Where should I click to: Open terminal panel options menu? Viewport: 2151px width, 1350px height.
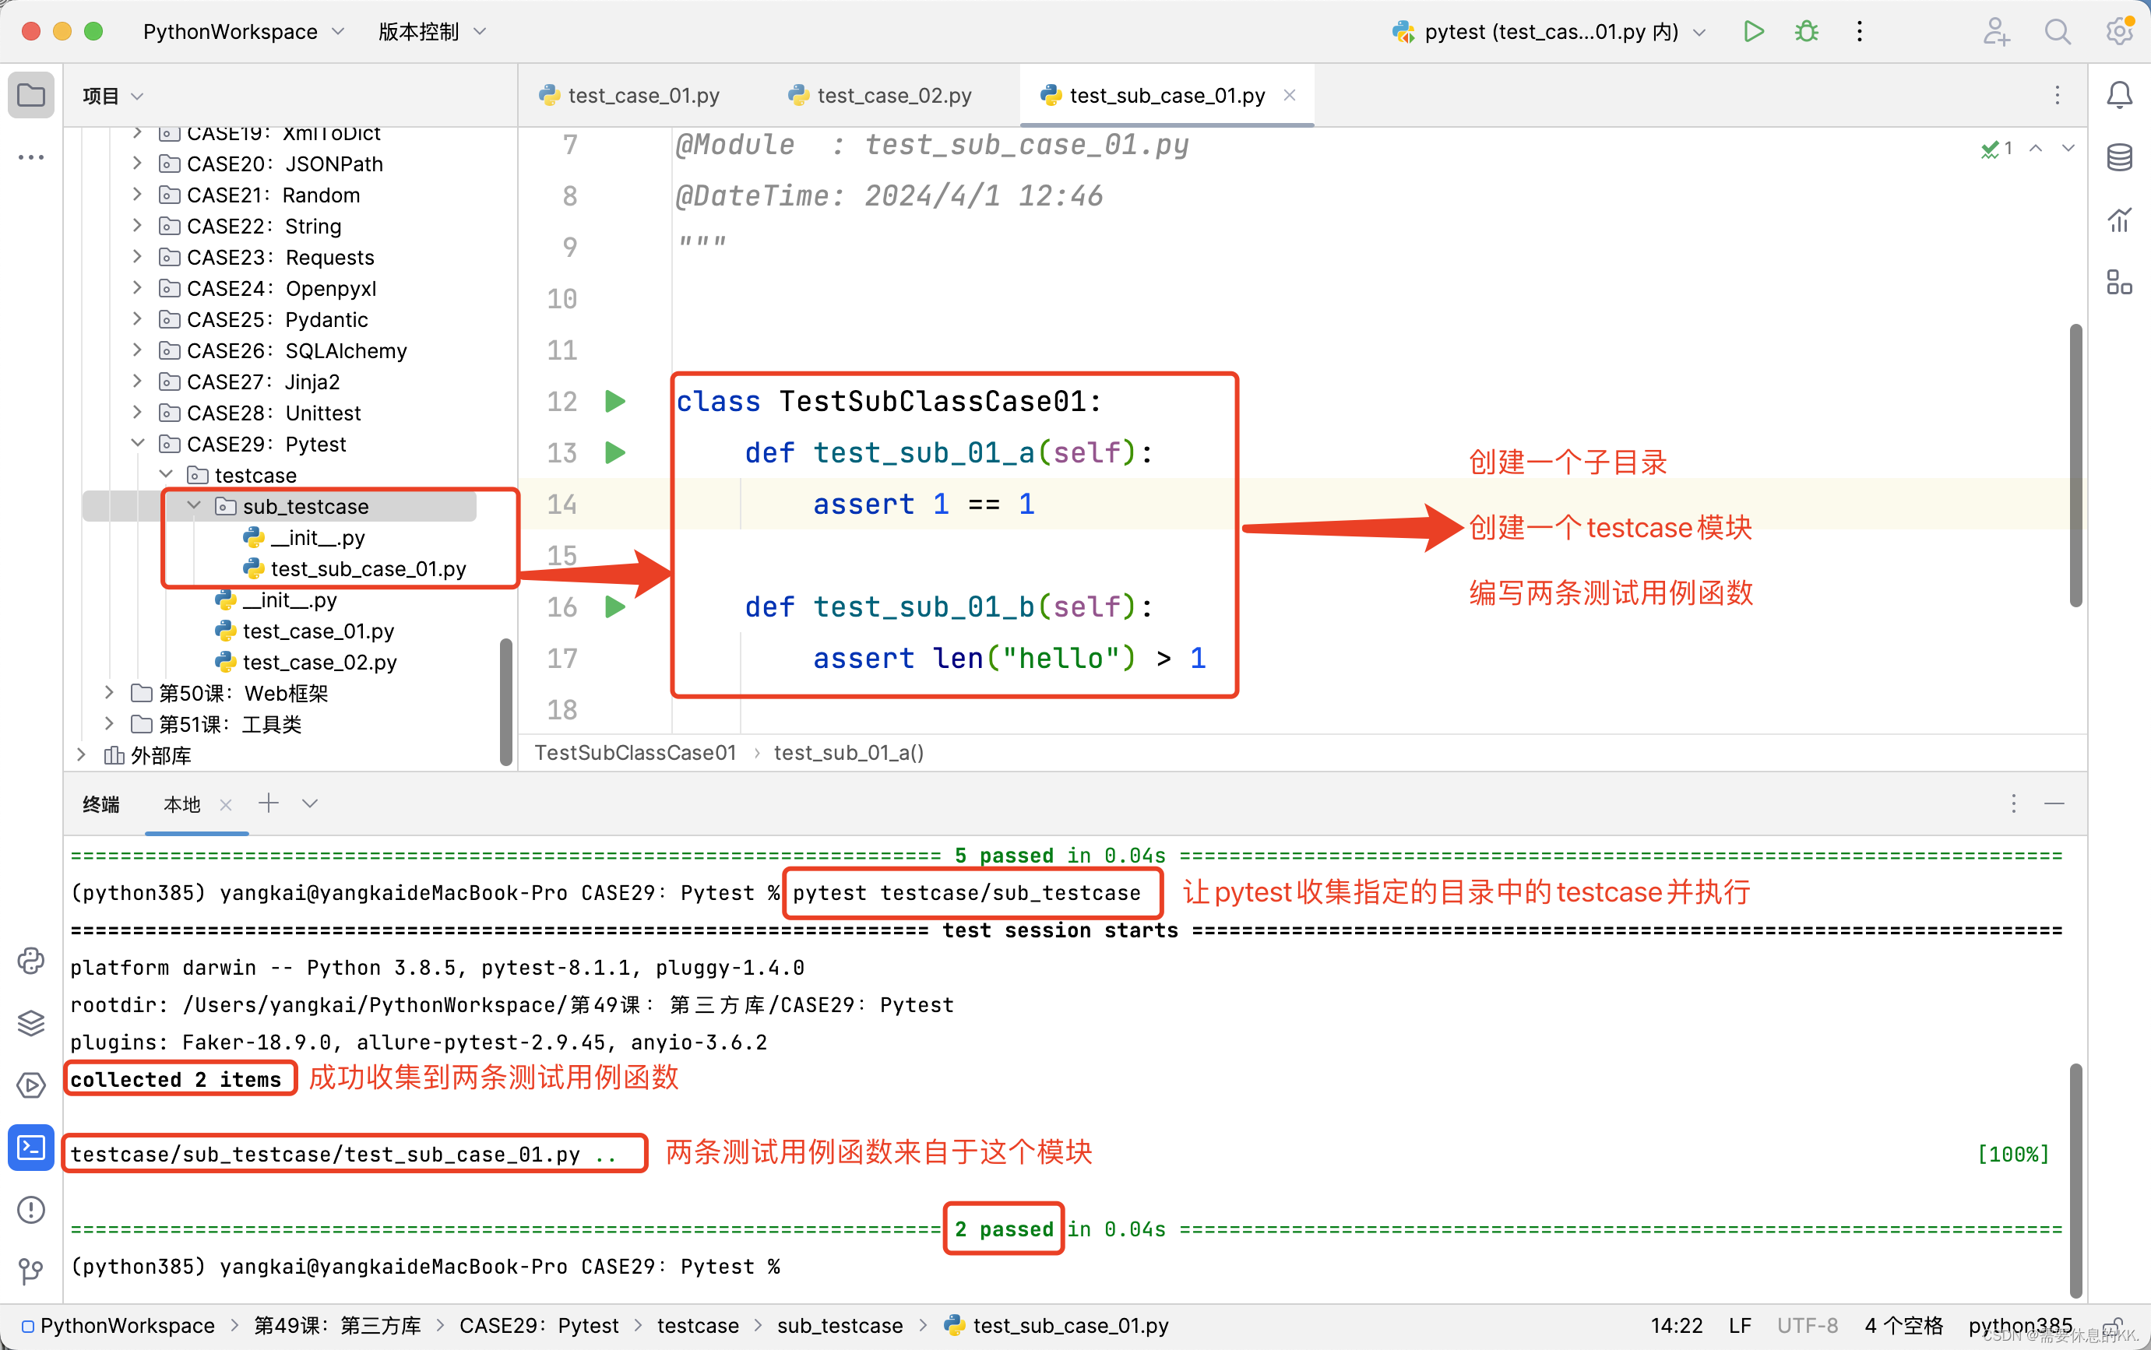(x=2013, y=803)
